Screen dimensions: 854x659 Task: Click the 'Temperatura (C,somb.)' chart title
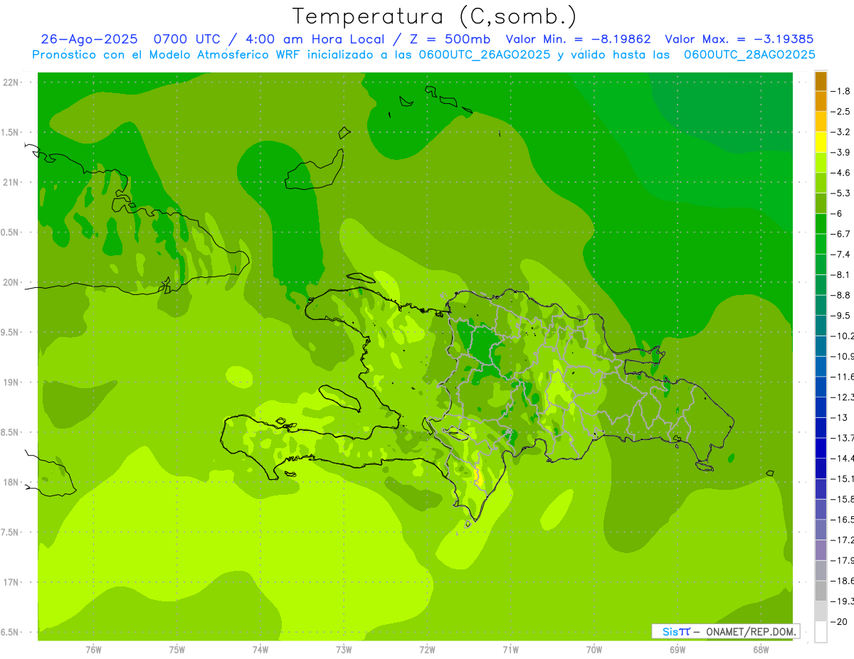tap(435, 16)
